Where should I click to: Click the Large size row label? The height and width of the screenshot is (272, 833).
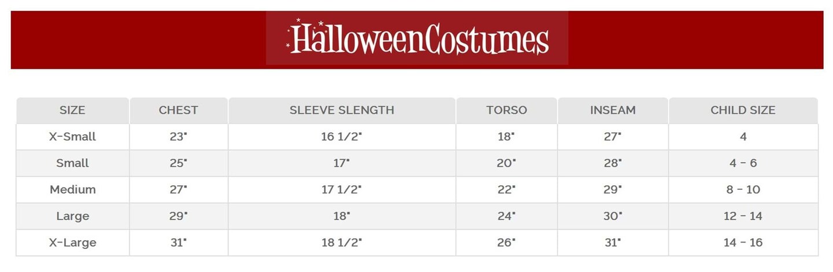[x=72, y=216]
